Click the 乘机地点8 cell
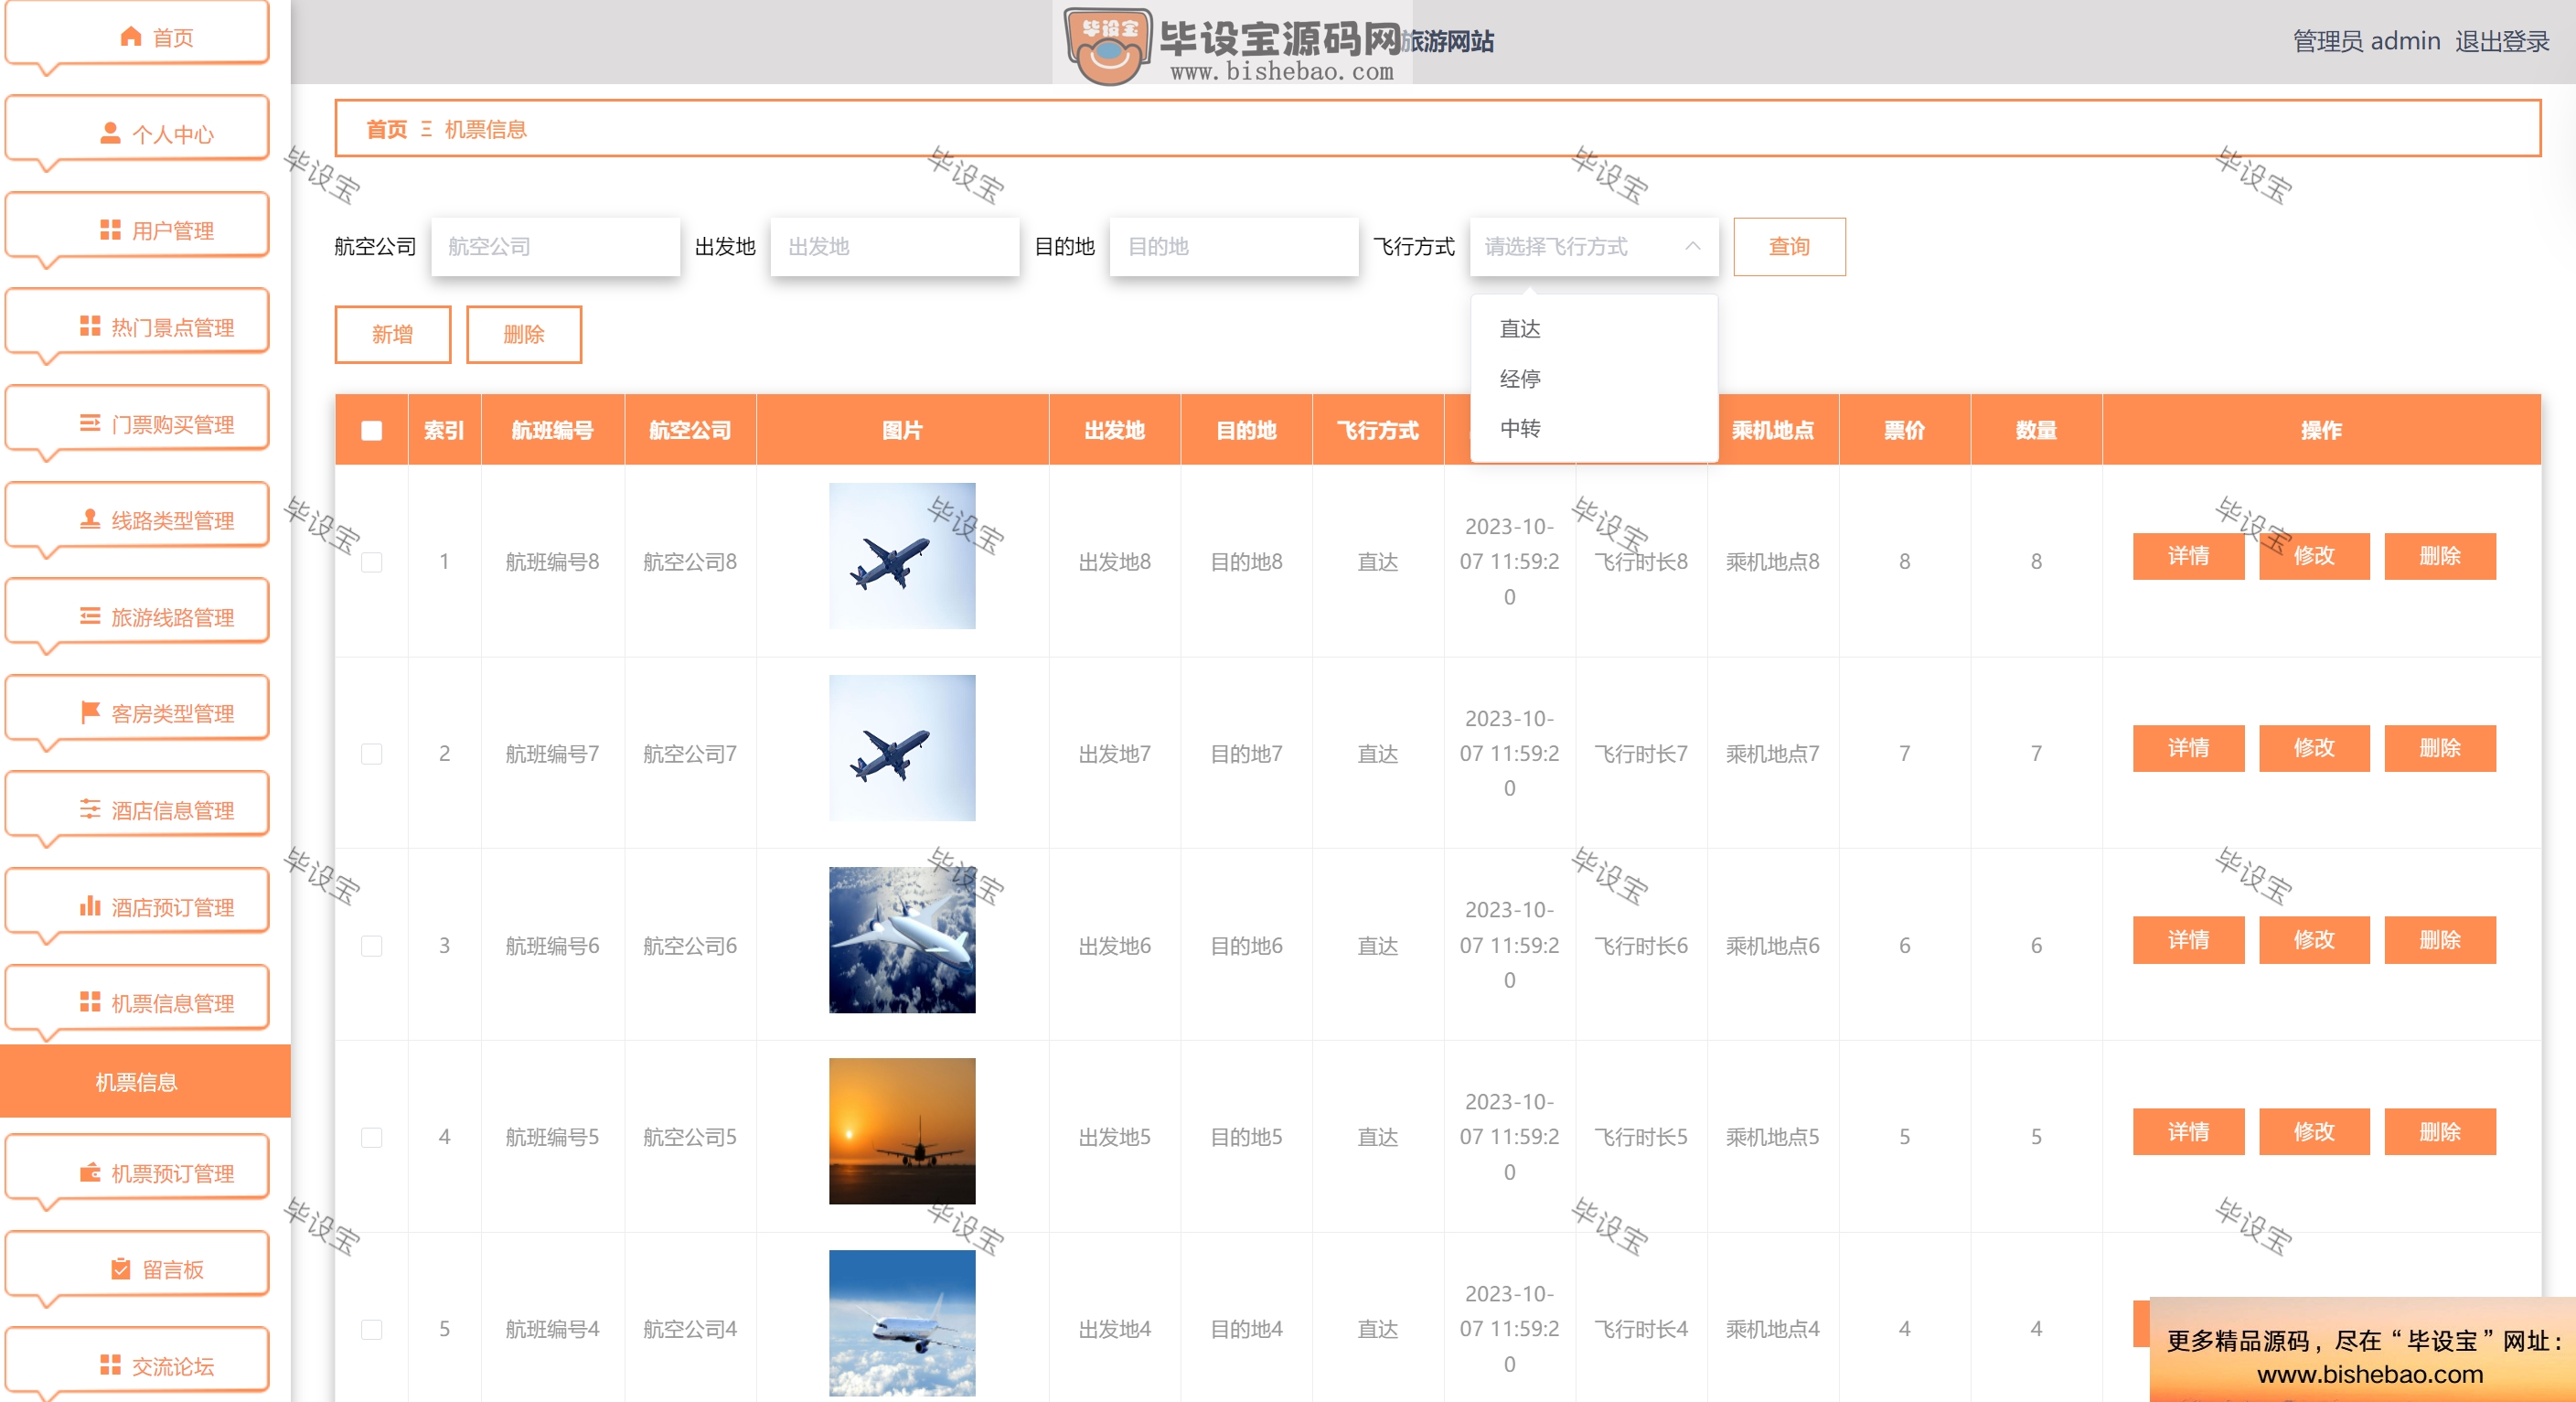Screen dimensions: 2576x1402 [1772, 562]
